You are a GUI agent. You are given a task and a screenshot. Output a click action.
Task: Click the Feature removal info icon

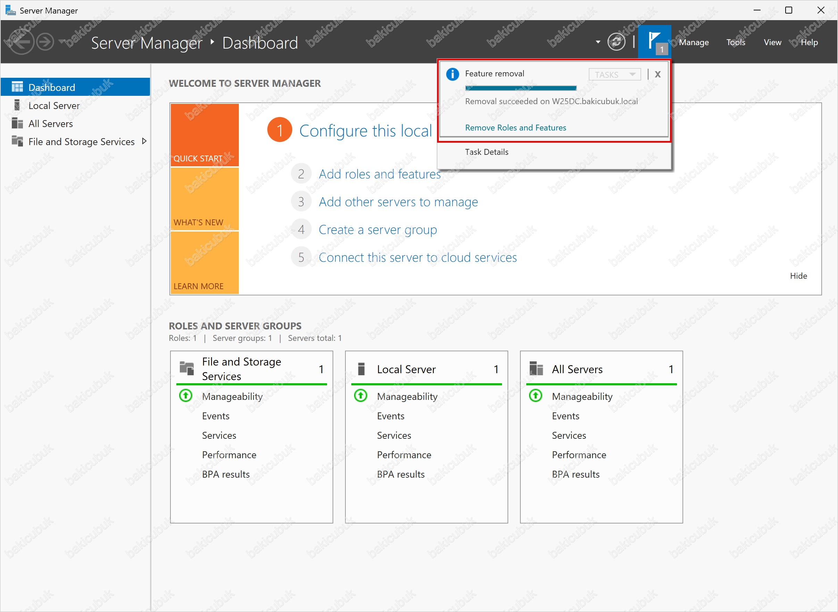(452, 74)
